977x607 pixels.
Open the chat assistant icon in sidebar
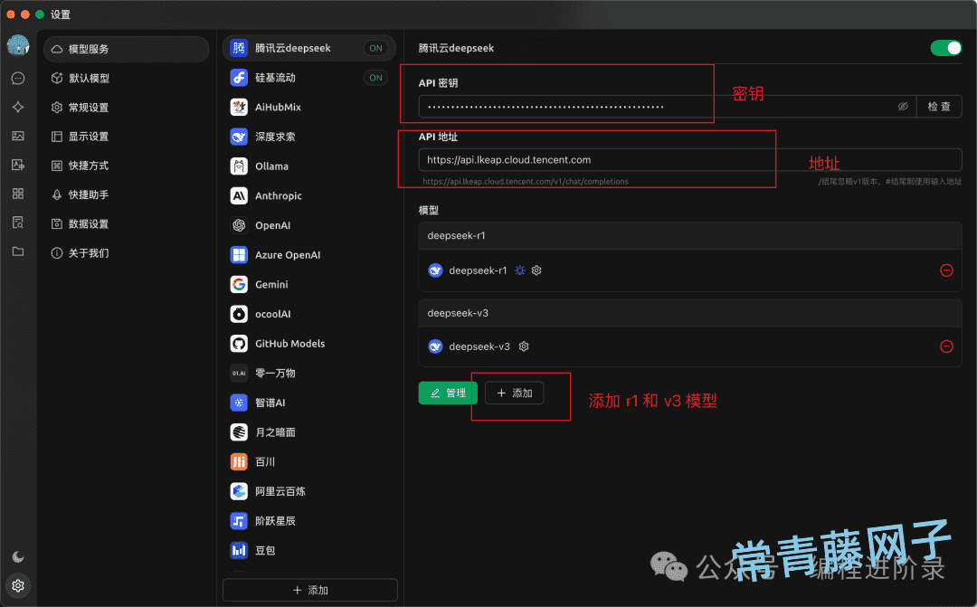point(18,78)
